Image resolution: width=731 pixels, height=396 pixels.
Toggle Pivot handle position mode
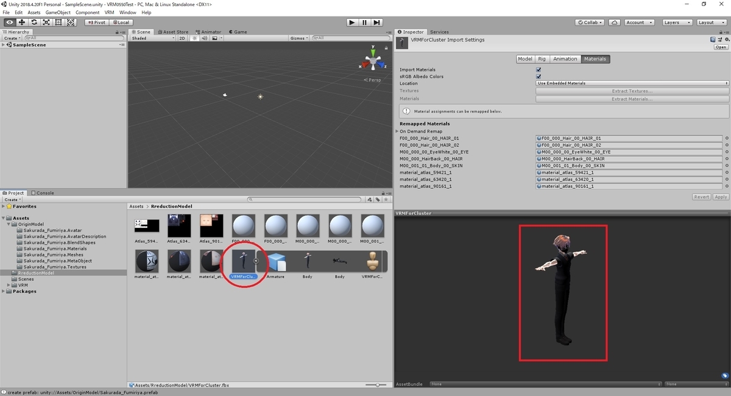tap(96, 23)
